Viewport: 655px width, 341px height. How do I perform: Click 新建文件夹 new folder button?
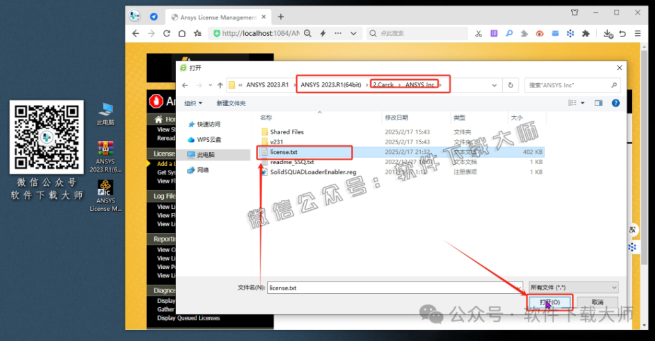coord(231,103)
